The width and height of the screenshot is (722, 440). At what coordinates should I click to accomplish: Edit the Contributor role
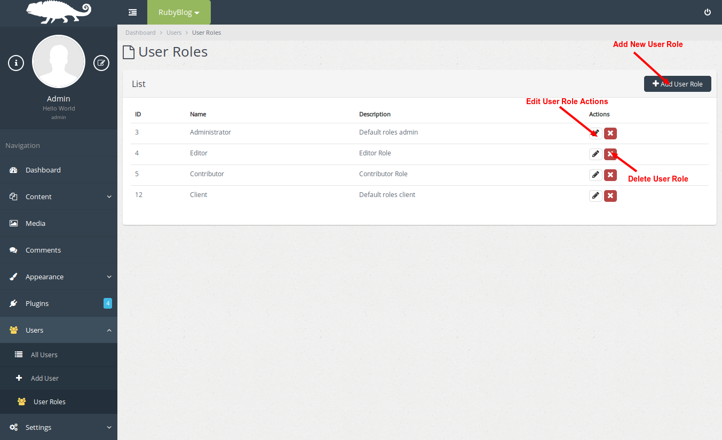[596, 175]
